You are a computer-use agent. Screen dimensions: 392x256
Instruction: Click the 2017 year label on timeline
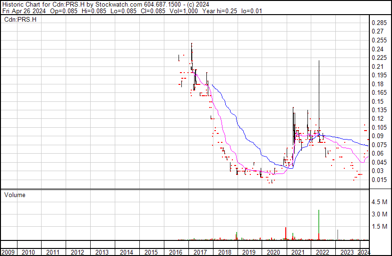(200, 252)
